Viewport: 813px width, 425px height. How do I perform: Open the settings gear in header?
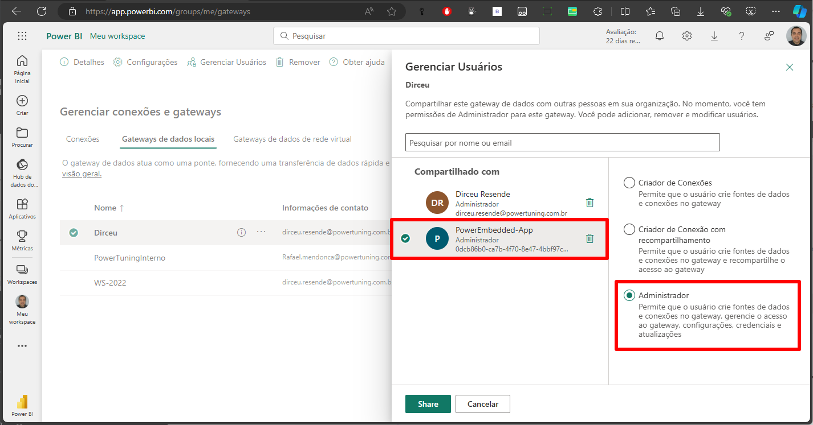click(687, 36)
